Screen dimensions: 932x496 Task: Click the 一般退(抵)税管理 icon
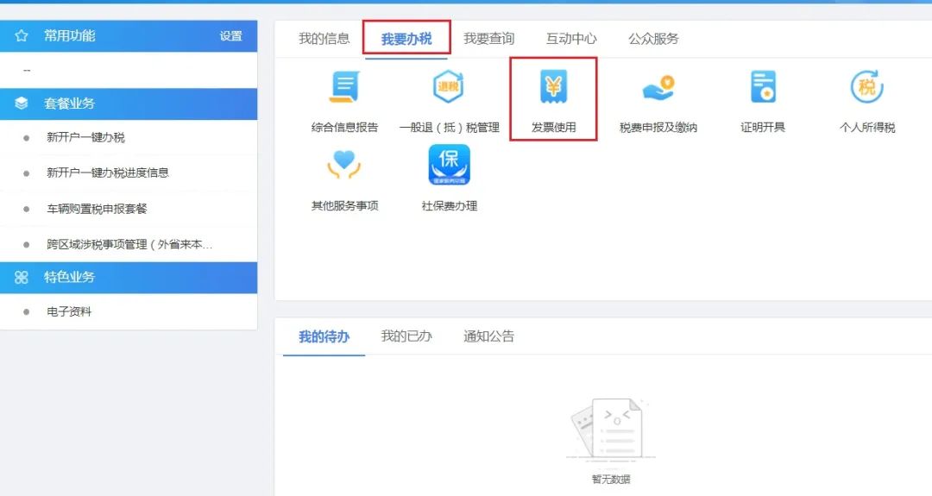coord(449,88)
